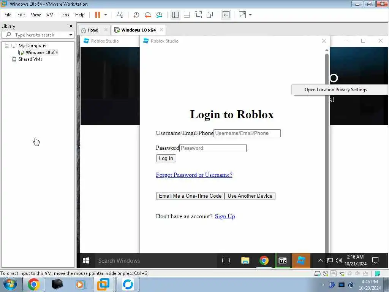Click the scrollbar up arrow in login dialog

(327, 50)
